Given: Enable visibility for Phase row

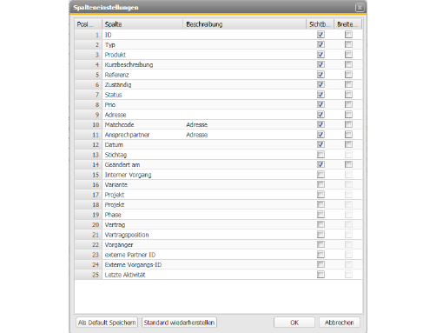Looking at the screenshot, I should point(320,215).
